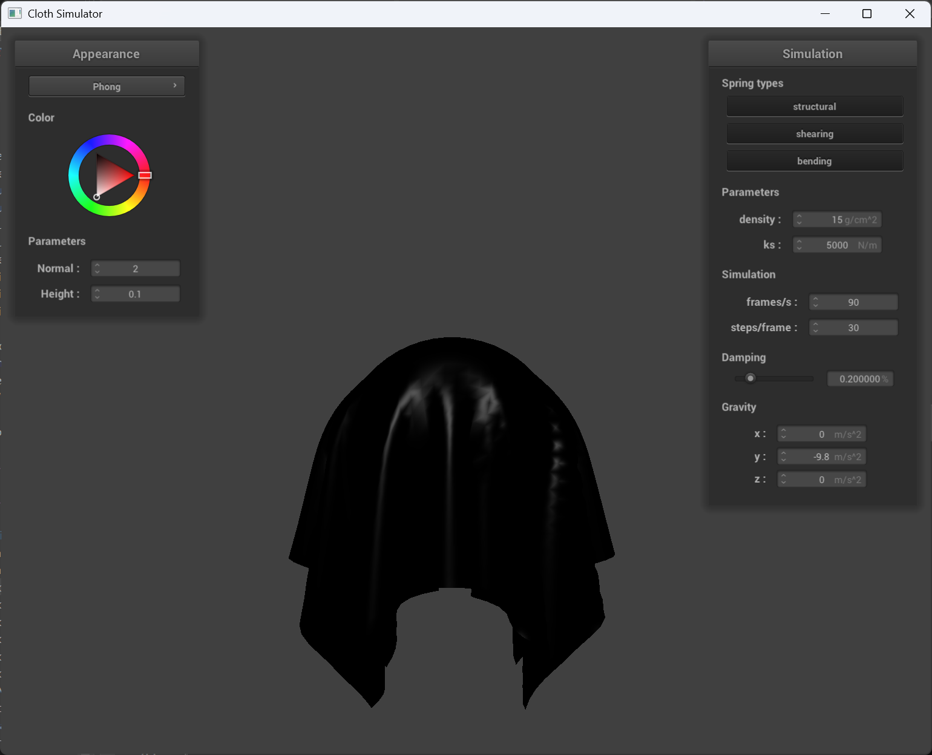This screenshot has height=755, width=932.
Task: Click the Gravity y value field
Action: (x=822, y=457)
